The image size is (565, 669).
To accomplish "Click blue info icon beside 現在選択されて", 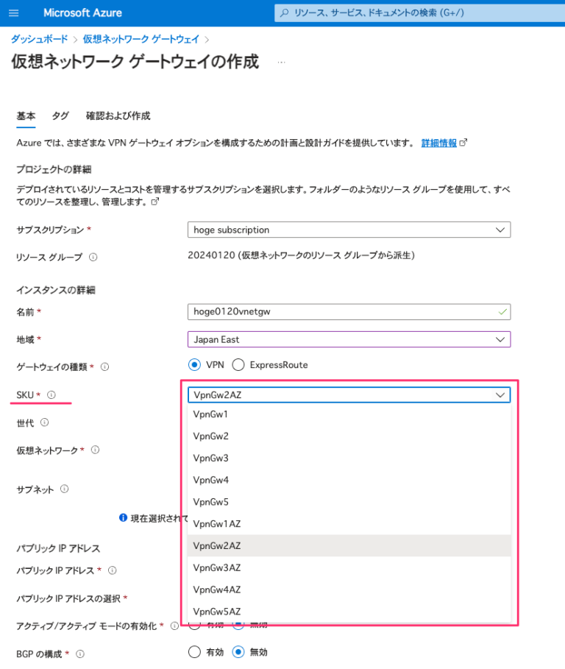I will (x=123, y=517).
